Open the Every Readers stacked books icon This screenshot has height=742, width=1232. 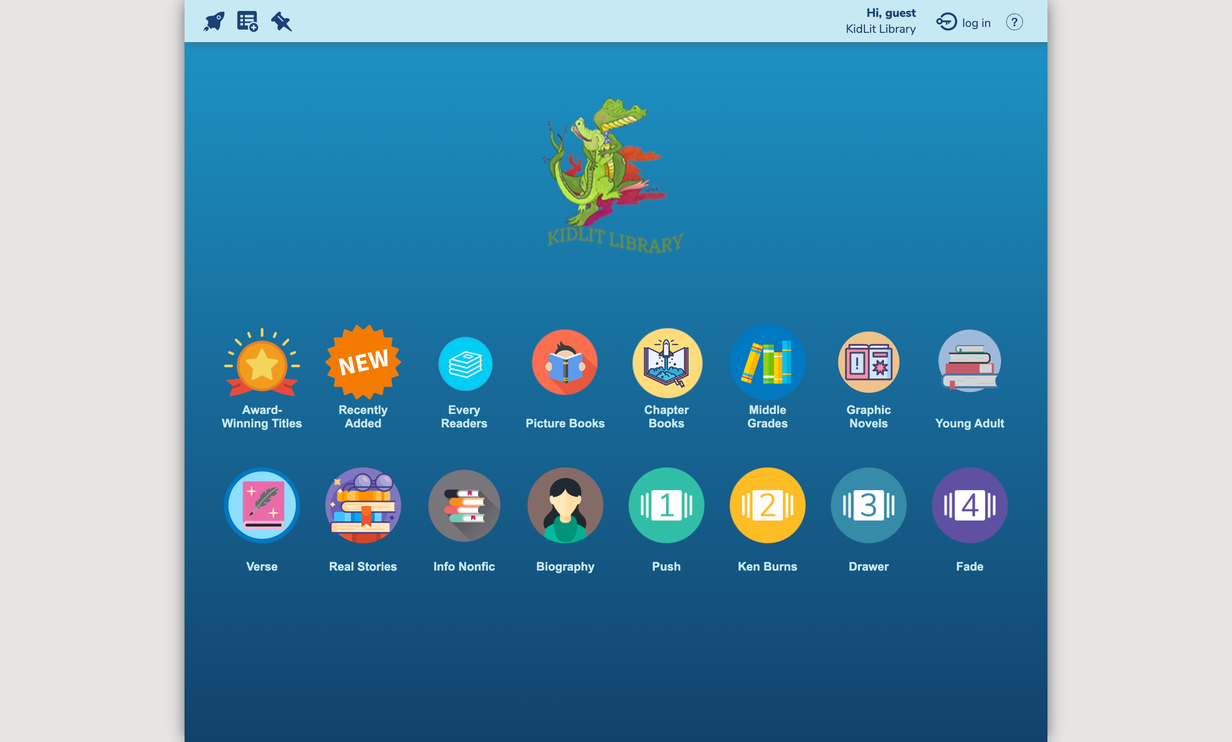pos(465,363)
